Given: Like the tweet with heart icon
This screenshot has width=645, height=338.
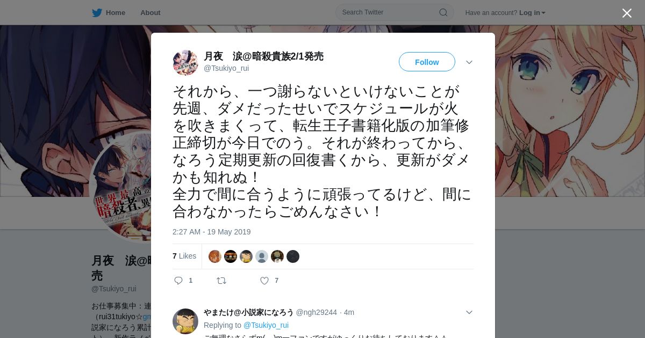Looking at the screenshot, I should [x=264, y=281].
